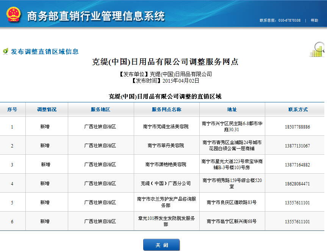This screenshot has height=251, width=327.
Task: Click the magnifier chart icon at right
Action: [x=318, y=49]
